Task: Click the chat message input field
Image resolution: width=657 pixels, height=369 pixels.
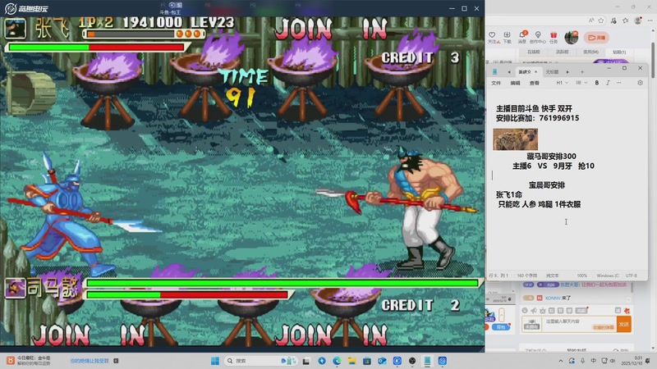Action: (579, 324)
